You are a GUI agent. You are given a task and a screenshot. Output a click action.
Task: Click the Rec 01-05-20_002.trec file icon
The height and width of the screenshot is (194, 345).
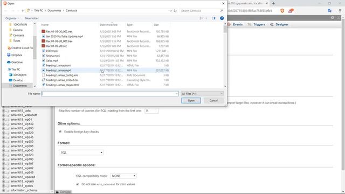43,31
